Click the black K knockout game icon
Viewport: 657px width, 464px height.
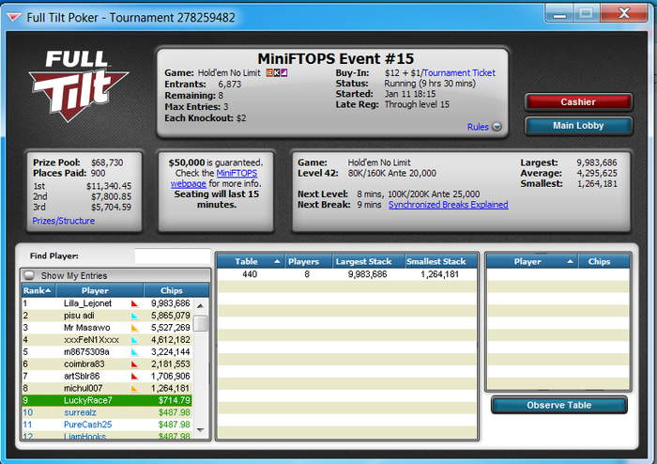click(x=277, y=73)
